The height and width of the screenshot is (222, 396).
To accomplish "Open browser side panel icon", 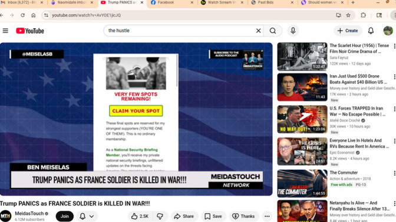I will [x=379, y=15].
